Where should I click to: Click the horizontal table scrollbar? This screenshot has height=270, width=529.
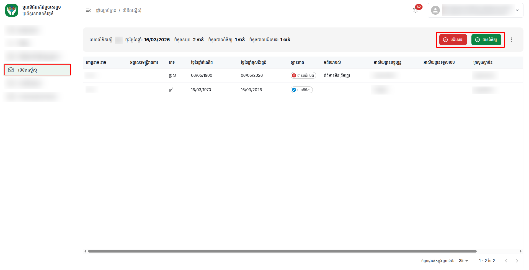point(282,251)
